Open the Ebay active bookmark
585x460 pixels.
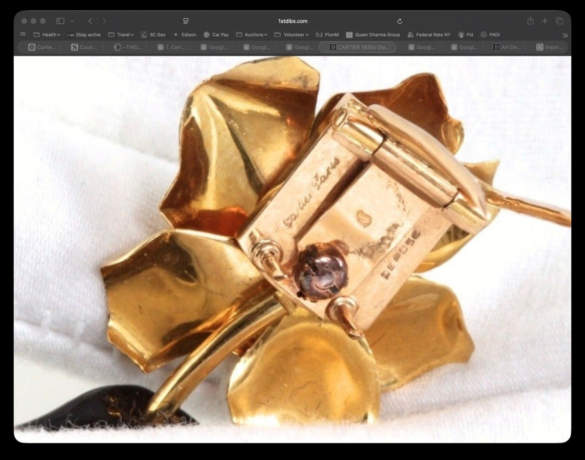click(x=84, y=35)
